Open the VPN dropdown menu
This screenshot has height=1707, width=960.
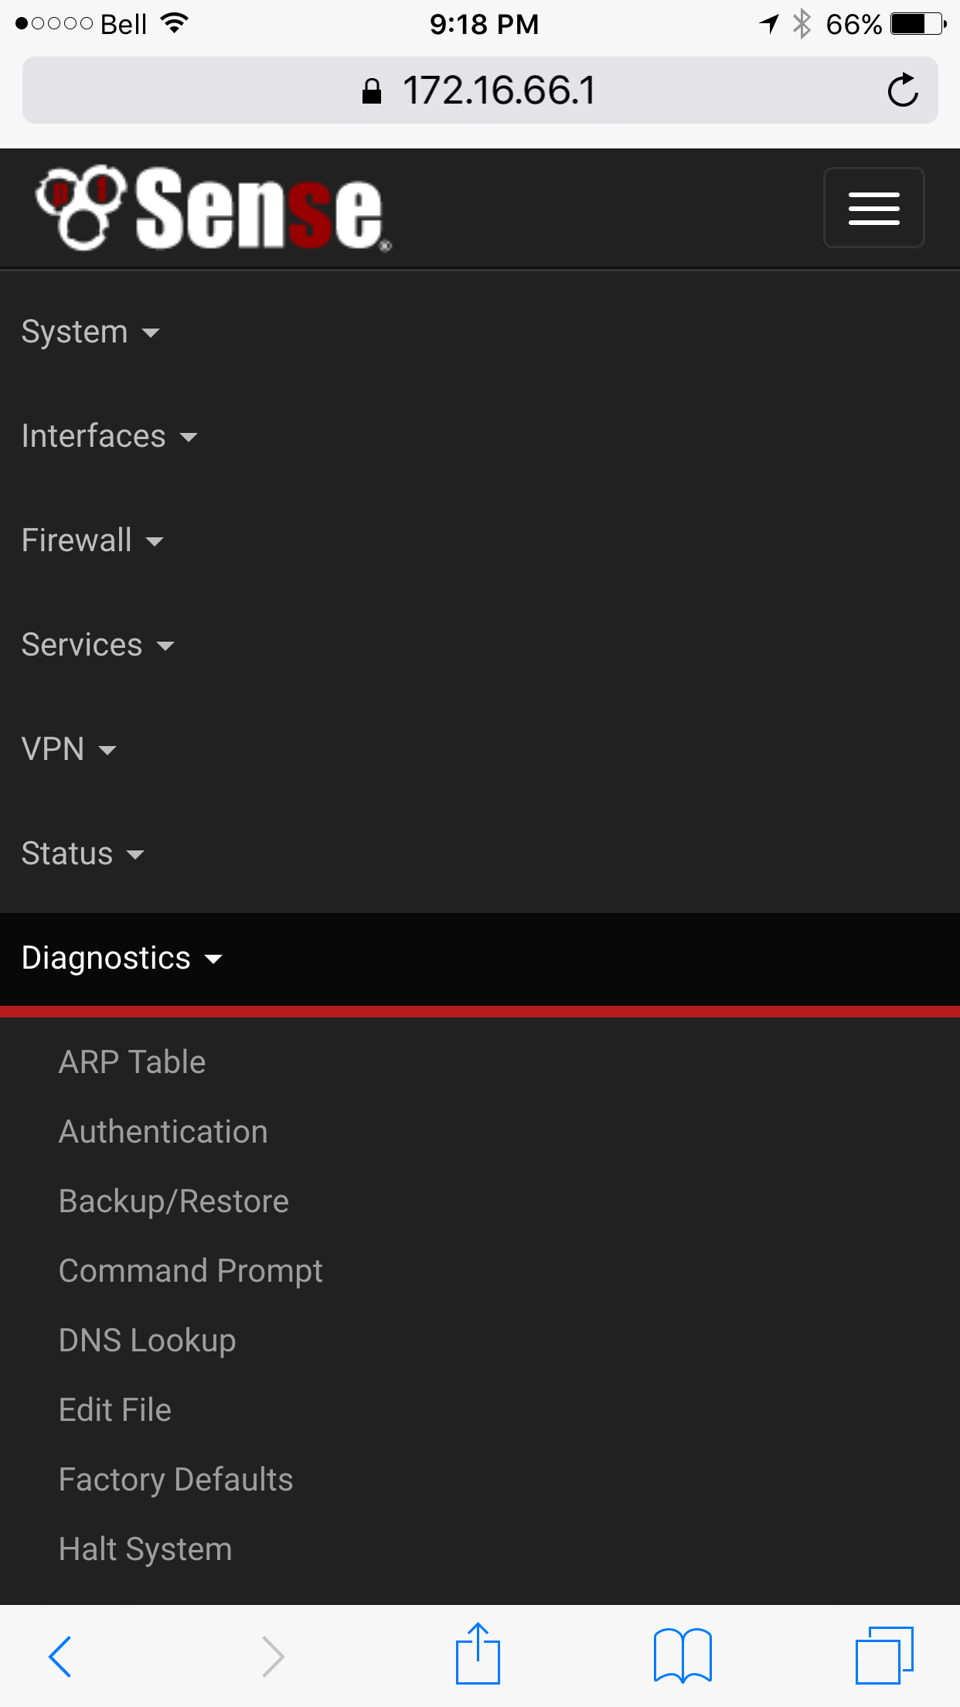tap(69, 750)
